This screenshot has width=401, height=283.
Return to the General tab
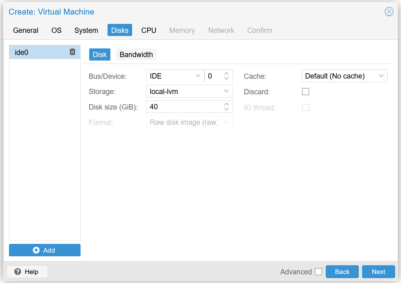pos(25,30)
